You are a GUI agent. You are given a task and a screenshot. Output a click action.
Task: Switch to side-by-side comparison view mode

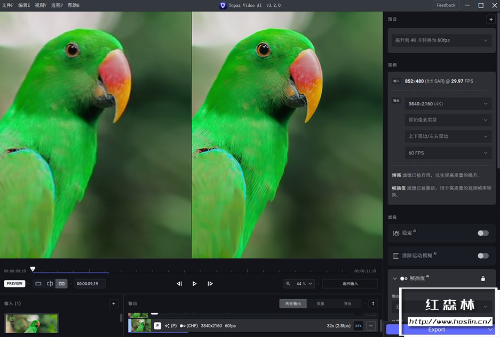click(61, 283)
